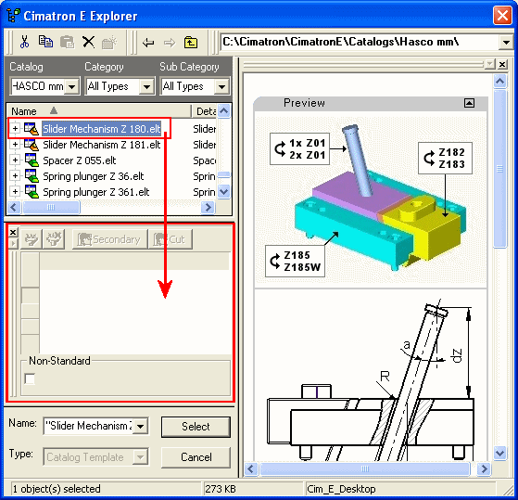Expand Spacer Z 055.elt tree node
The image size is (518, 500).
[15, 160]
